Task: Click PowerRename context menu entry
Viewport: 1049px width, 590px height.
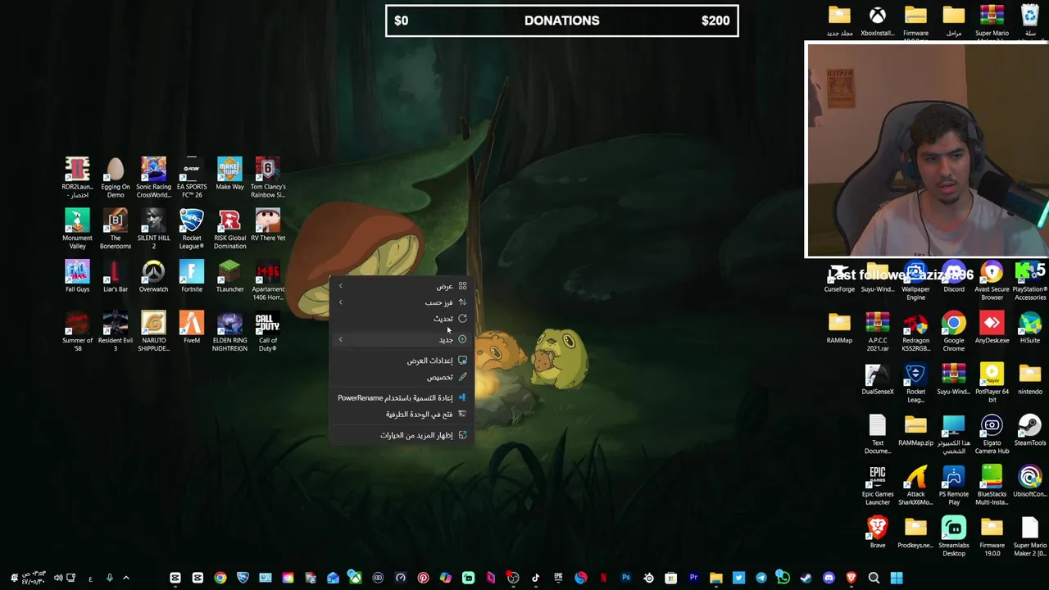Action: click(402, 397)
